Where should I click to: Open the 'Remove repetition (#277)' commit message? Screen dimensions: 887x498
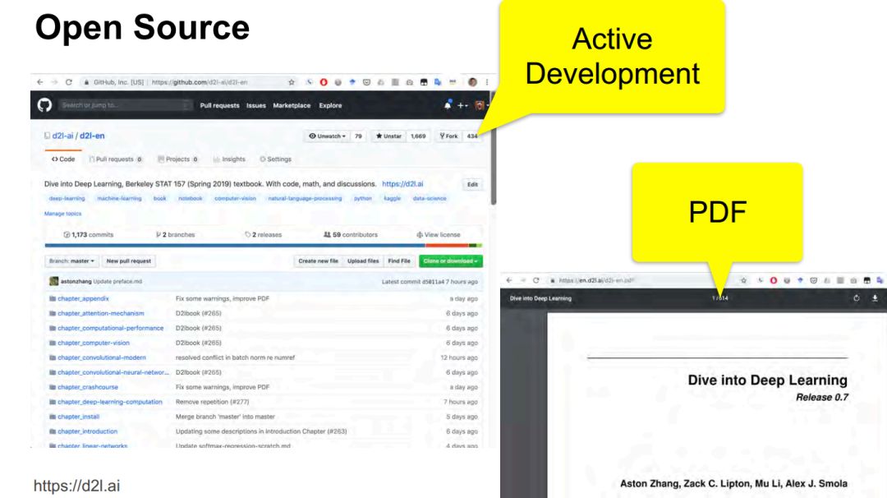[x=212, y=402]
